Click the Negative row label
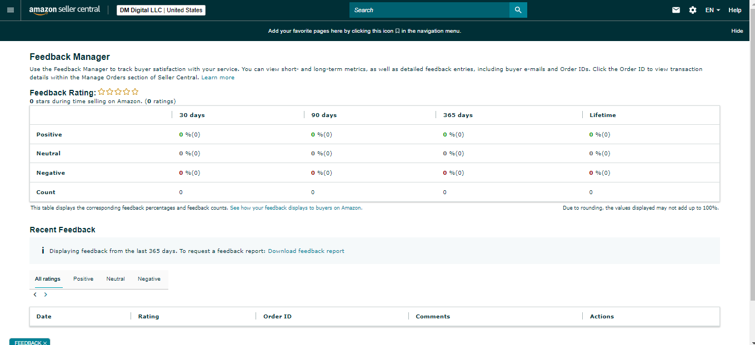 point(51,173)
